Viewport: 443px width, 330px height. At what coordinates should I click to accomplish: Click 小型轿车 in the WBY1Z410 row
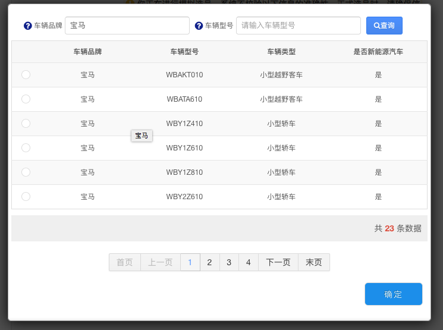coord(281,124)
